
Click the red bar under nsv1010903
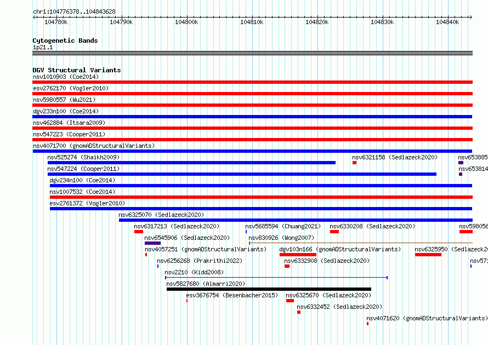[252, 82]
